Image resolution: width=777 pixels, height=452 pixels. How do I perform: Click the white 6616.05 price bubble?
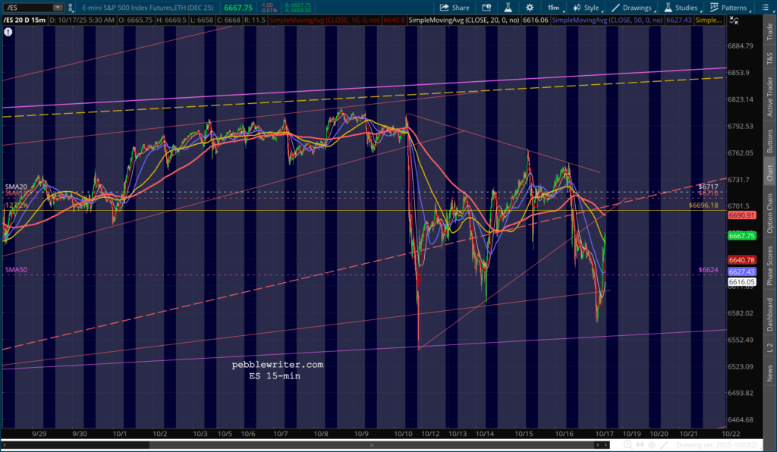742,281
